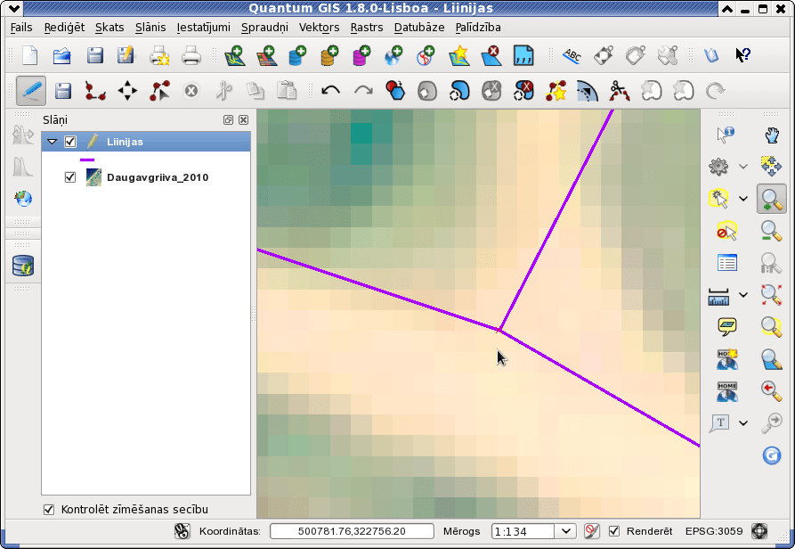The width and height of the screenshot is (795, 549).
Task: Toggle Daugavgriiva_2010 layer visibility checkbox
Action: (70, 177)
